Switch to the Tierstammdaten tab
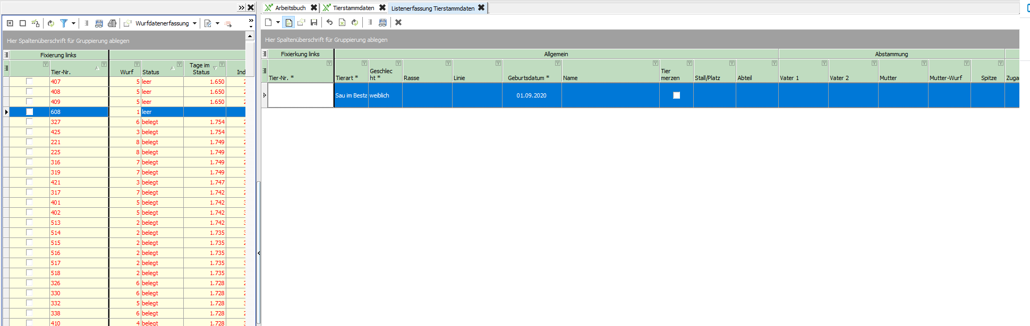 353,8
